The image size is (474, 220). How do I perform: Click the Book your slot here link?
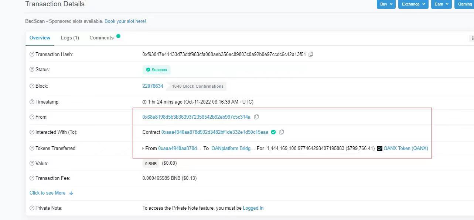125,21
